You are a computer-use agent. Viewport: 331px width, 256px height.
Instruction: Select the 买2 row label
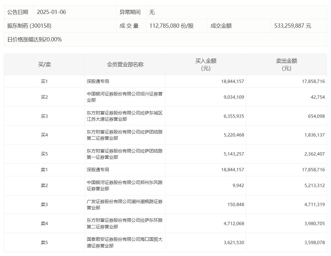(44, 97)
